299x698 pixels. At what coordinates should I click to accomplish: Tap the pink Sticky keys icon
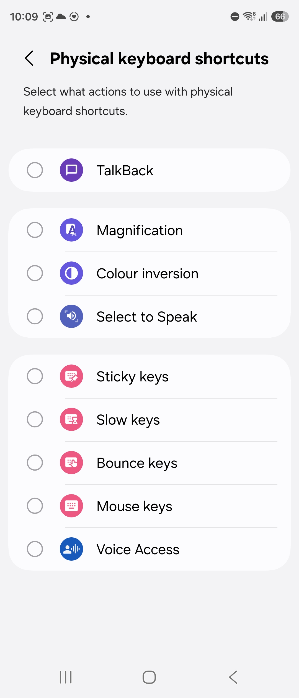pyautogui.click(x=71, y=376)
